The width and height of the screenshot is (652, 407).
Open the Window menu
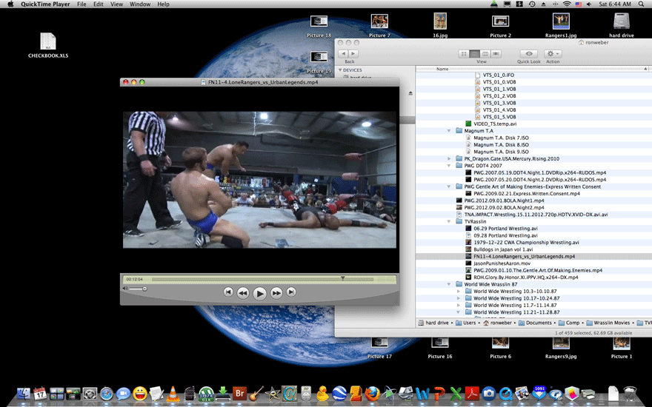(139, 4)
